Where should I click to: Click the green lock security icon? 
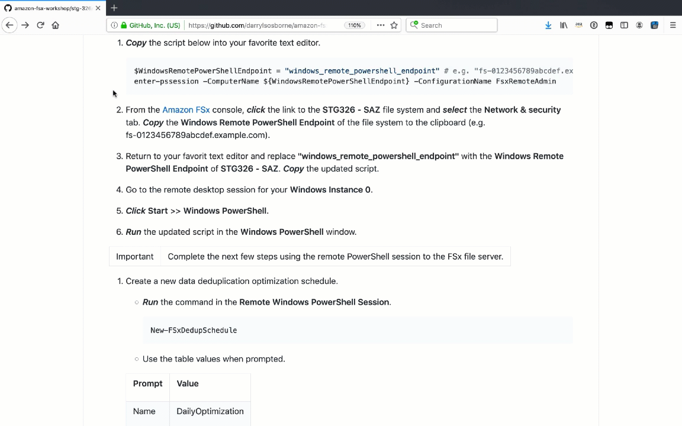pos(124,25)
